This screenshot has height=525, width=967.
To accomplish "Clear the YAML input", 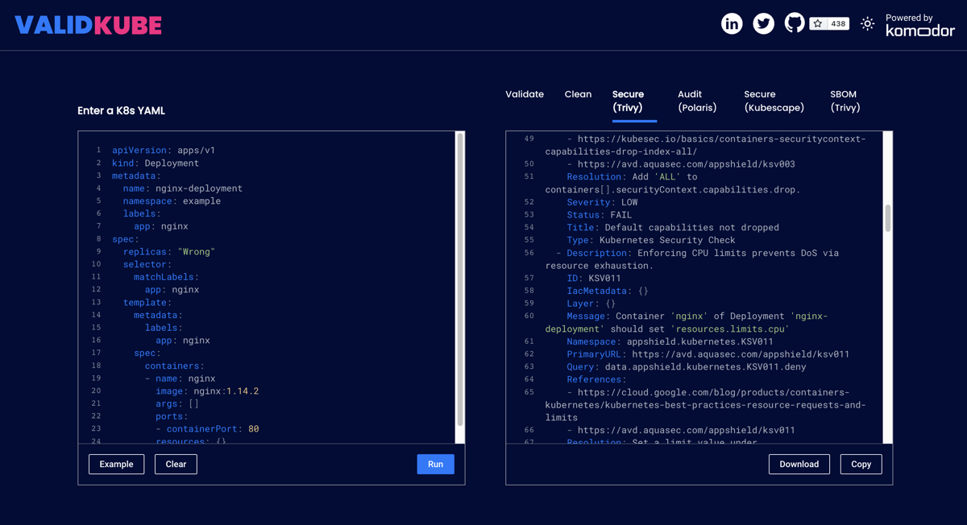I will 176,464.
